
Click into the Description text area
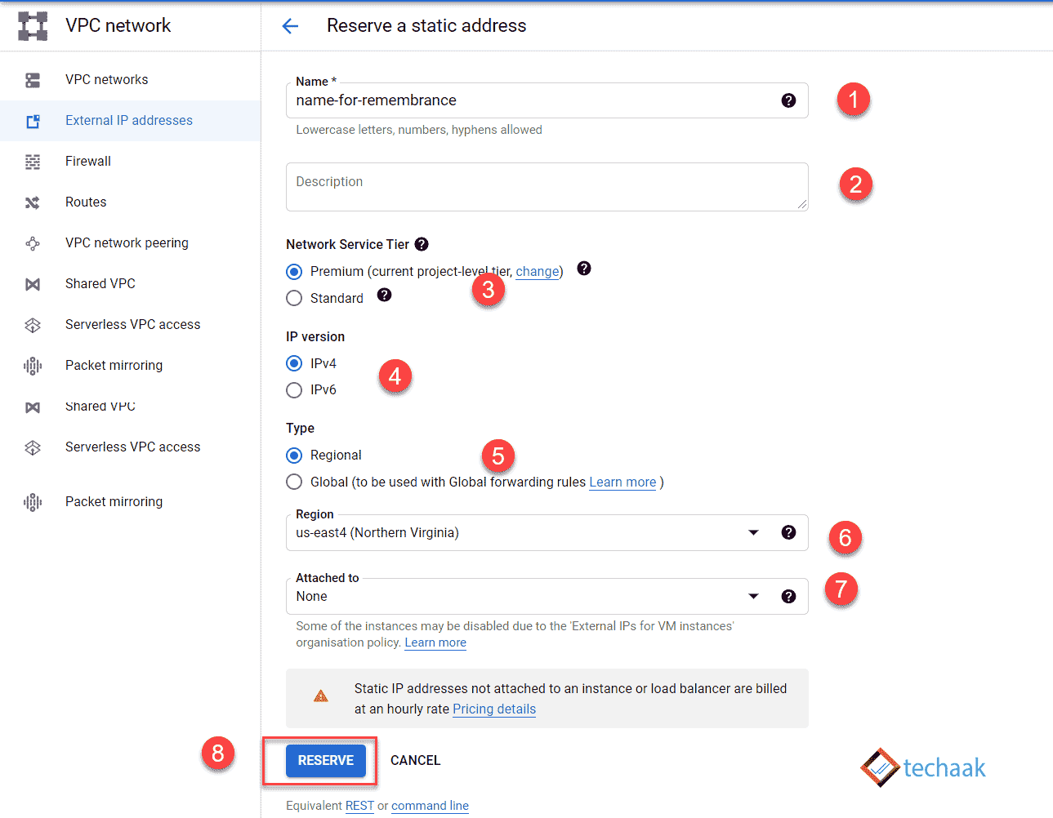click(x=547, y=187)
